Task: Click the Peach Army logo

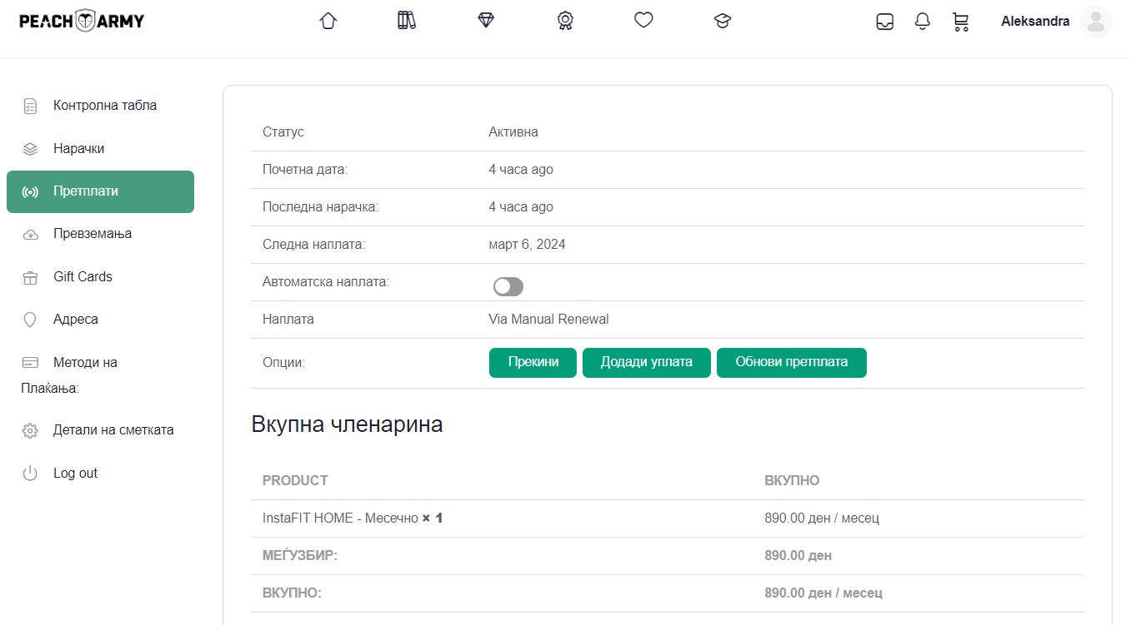Action: click(x=82, y=21)
